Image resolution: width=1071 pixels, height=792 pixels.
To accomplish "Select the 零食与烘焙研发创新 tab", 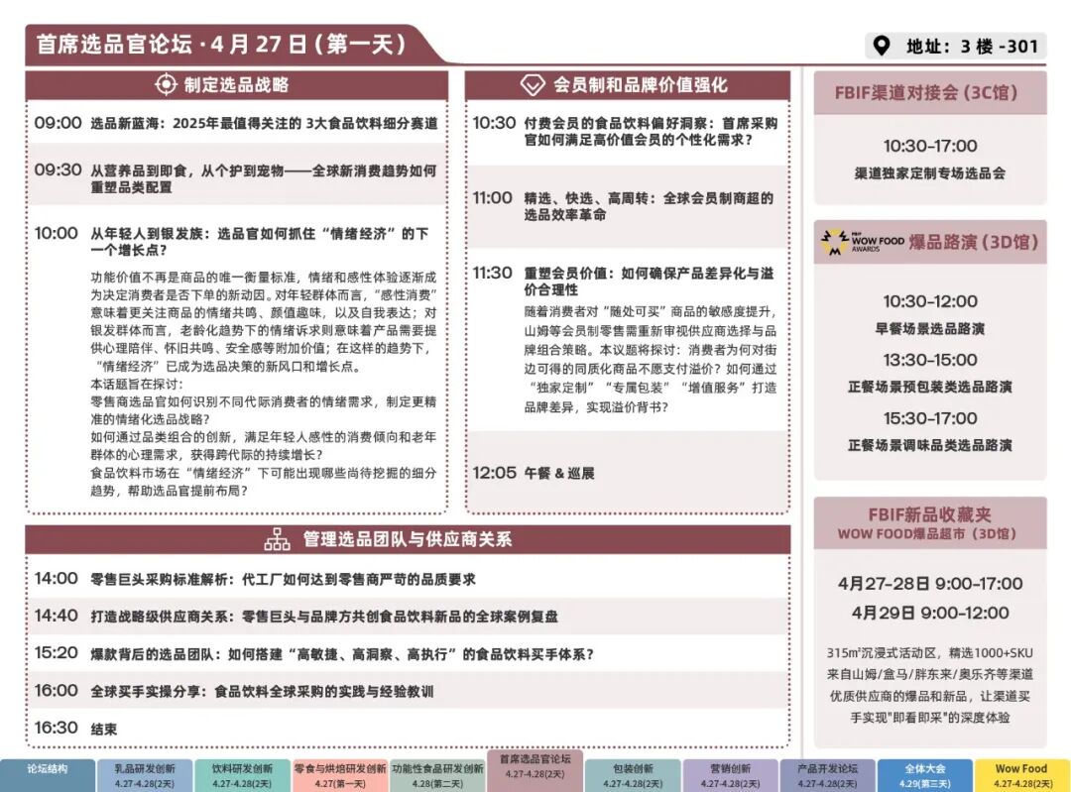I will [x=339, y=775].
